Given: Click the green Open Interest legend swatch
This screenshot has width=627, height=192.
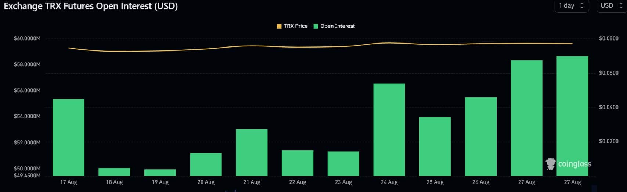Looking at the screenshot, I should (x=316, y=26).
